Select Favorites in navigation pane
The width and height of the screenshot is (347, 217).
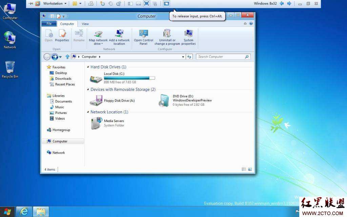click(x=56, y=67)
